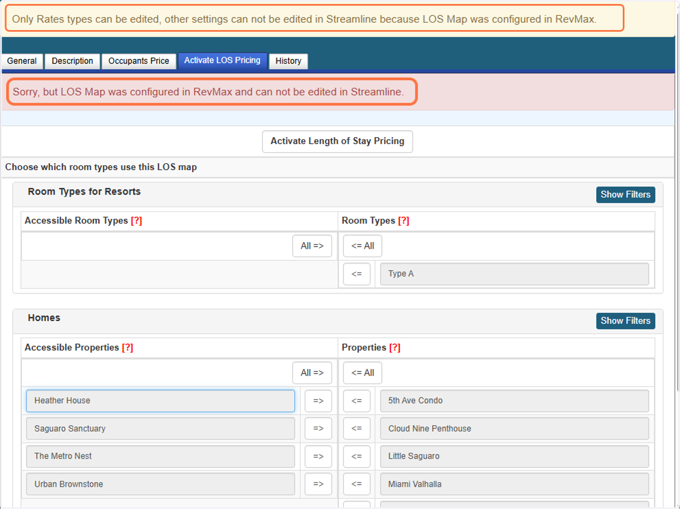
Task: Move all room types with 'All =>'
Action: 312,246
